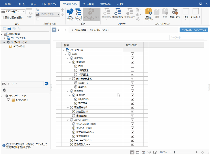Check the 固定 checkbox in the ACC-0011 column
This screenshot has width=210, height=155.
pos(132,66)
